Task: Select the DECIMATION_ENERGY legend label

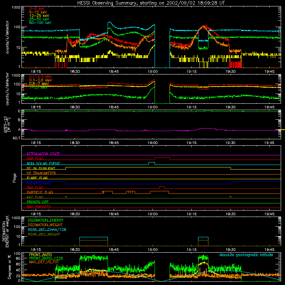Action: [x=46, y=220]
